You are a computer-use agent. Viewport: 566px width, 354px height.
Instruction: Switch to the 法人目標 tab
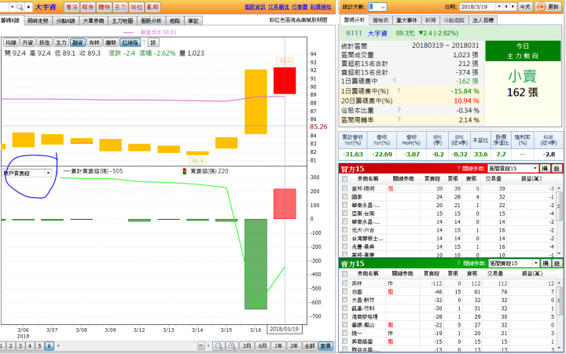(x=483, y=20)
